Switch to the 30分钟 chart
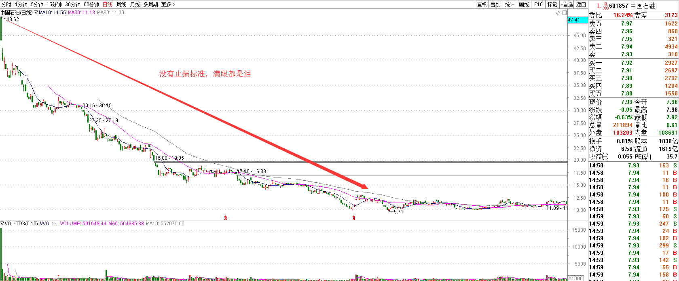679x281 pixels. (x=73, y=4)
